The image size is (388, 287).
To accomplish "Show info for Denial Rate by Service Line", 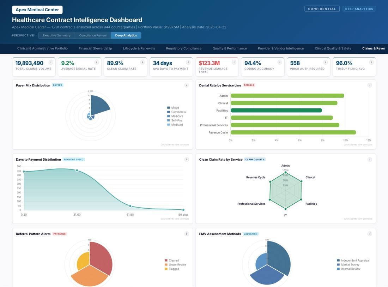I will (370, 85).
